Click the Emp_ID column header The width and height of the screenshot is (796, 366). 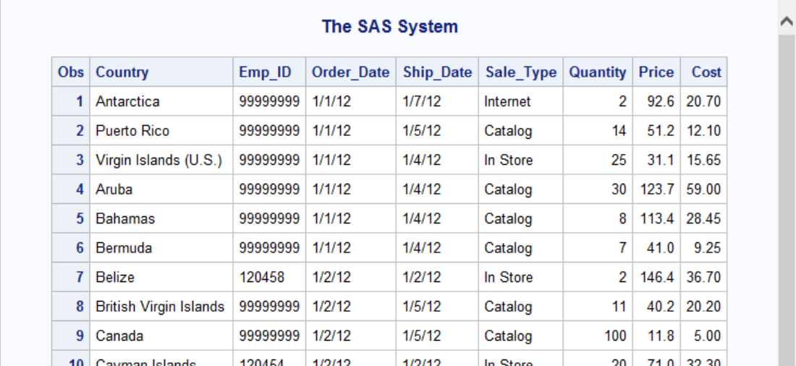pos(266,72)
